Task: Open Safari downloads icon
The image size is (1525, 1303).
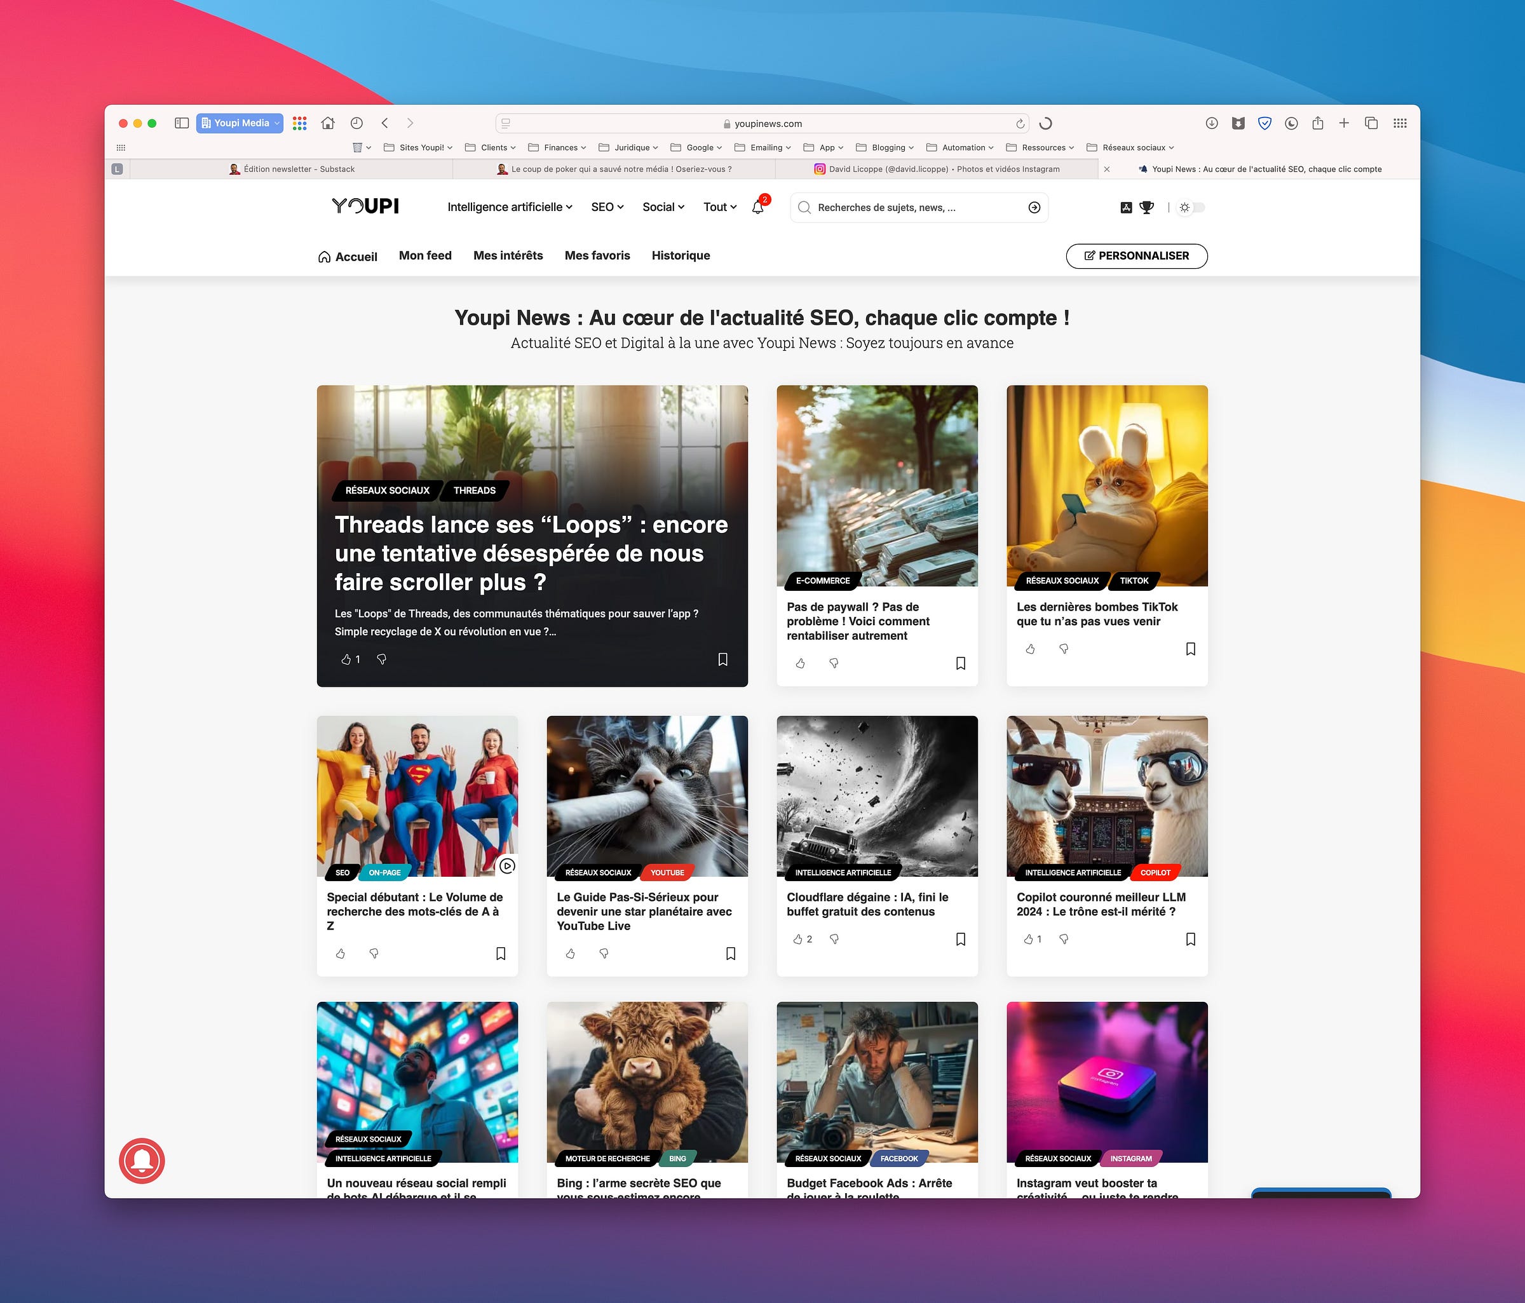Action: coord(1212,123)
